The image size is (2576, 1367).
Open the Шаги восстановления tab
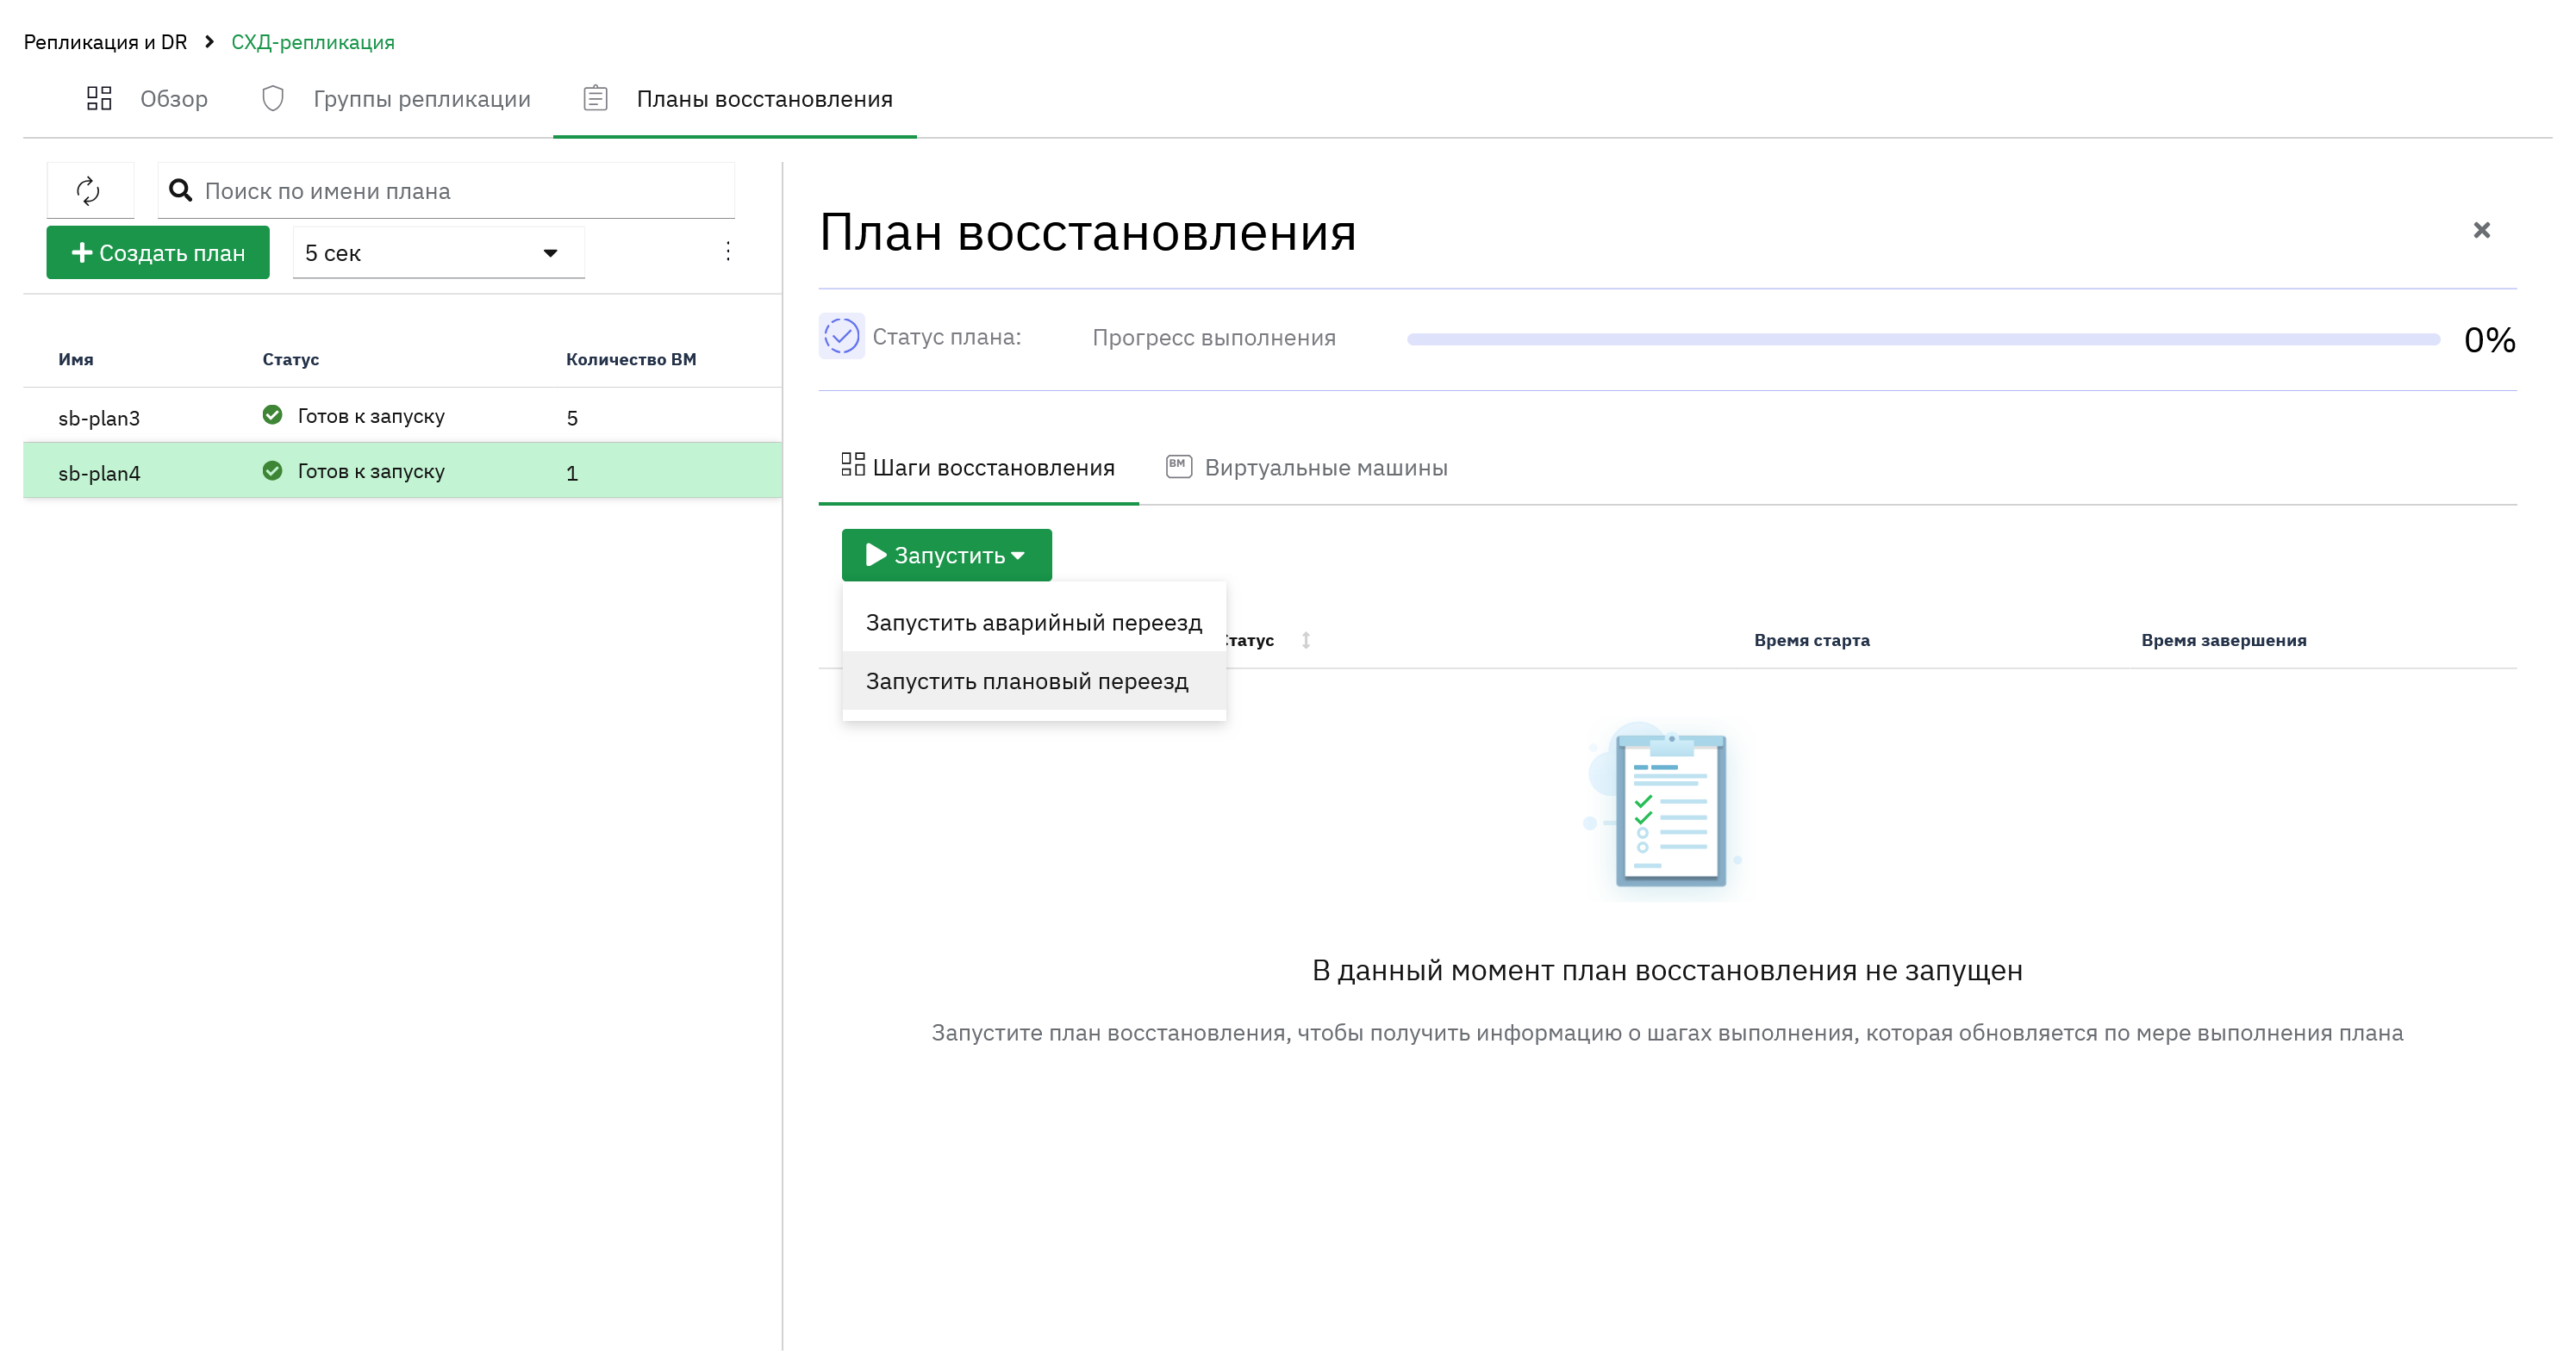pyautogui.click(x=979, y=468)
